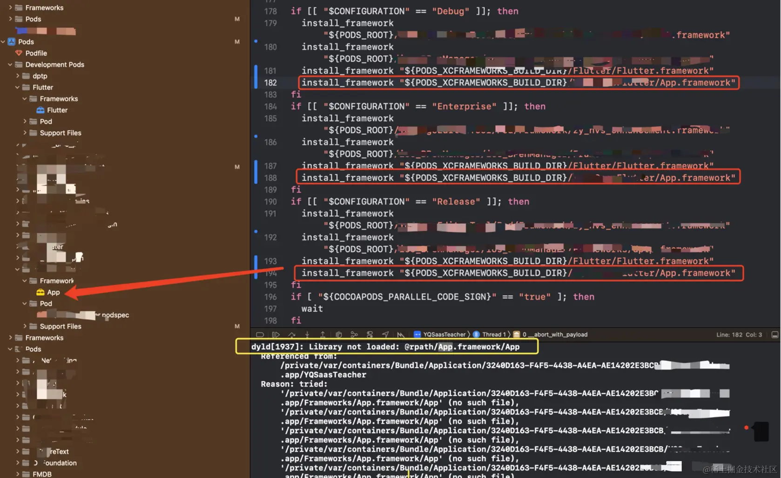
Task: Click line number 182 in the gutter
Action: click(270, 82)
